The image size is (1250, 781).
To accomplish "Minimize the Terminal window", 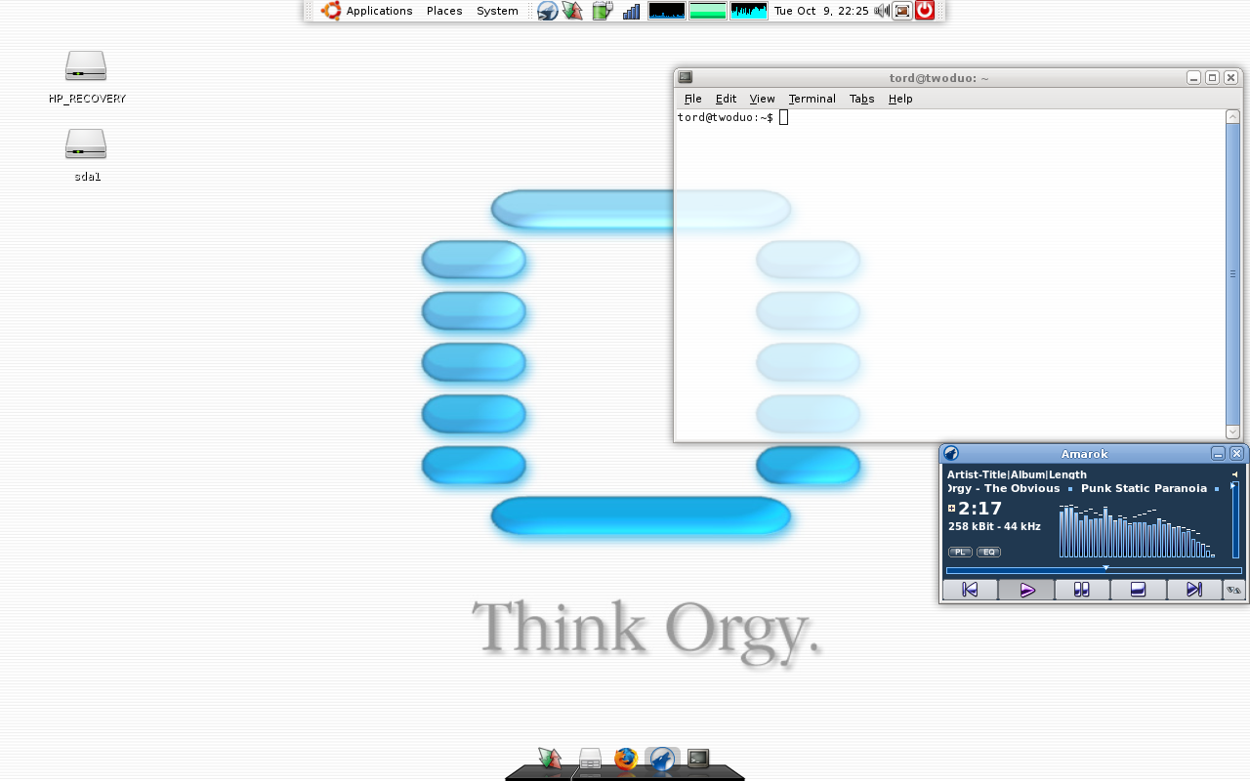I will point(1193,78).
